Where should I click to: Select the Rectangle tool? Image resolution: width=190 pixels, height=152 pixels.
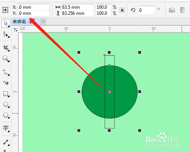click(6, 94)
